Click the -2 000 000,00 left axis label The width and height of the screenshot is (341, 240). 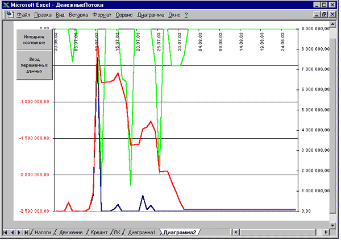pyautogui.click(x=34, y=175)
